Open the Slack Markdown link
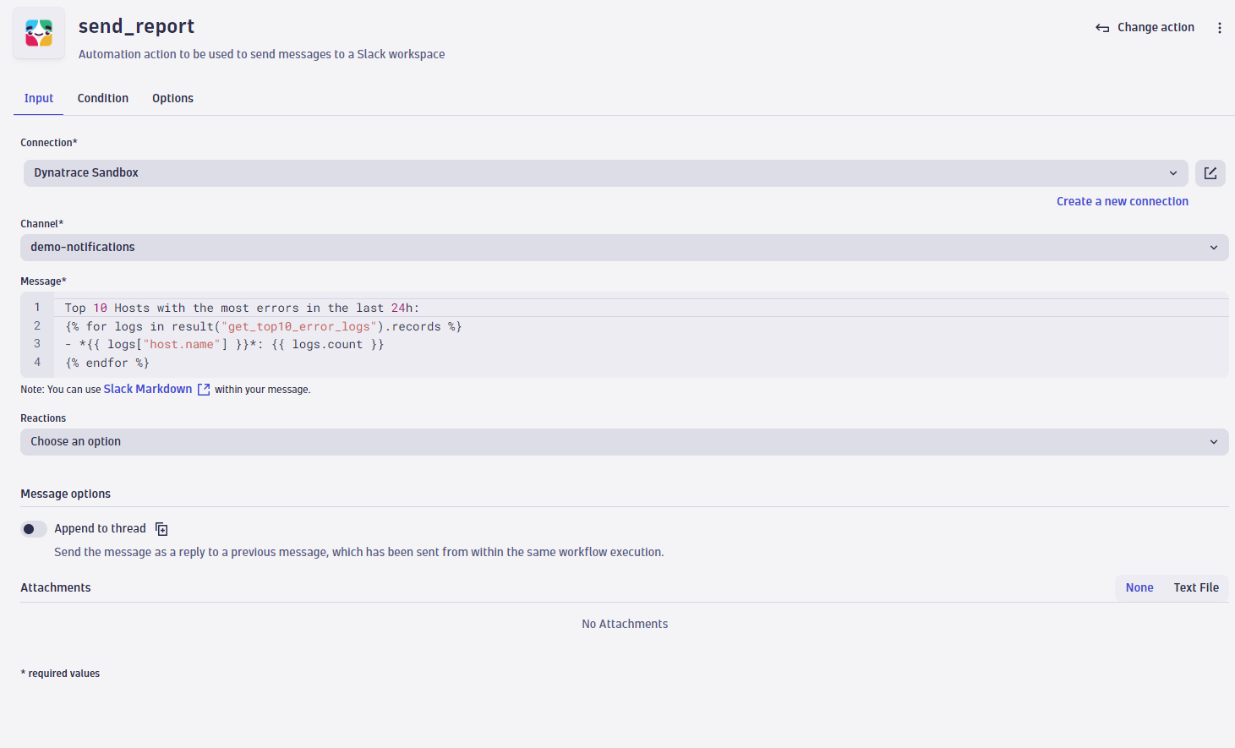Screen dimensions: 1235x748 [x=148, y=390]
